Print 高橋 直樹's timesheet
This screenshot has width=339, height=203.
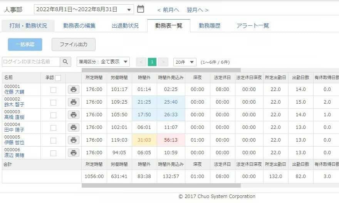74,115
